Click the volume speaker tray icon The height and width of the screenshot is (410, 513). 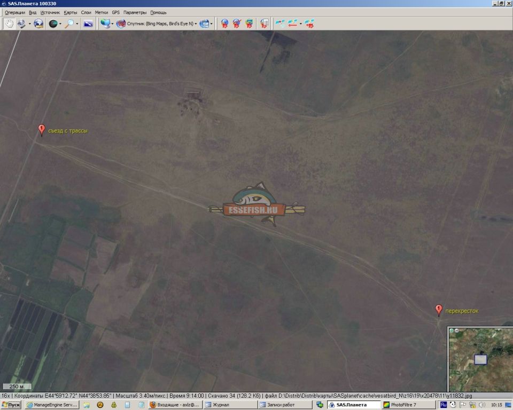[x=482, y=405]
